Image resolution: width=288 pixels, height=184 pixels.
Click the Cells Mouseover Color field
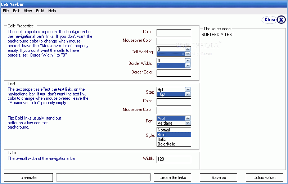pos(174,41)
